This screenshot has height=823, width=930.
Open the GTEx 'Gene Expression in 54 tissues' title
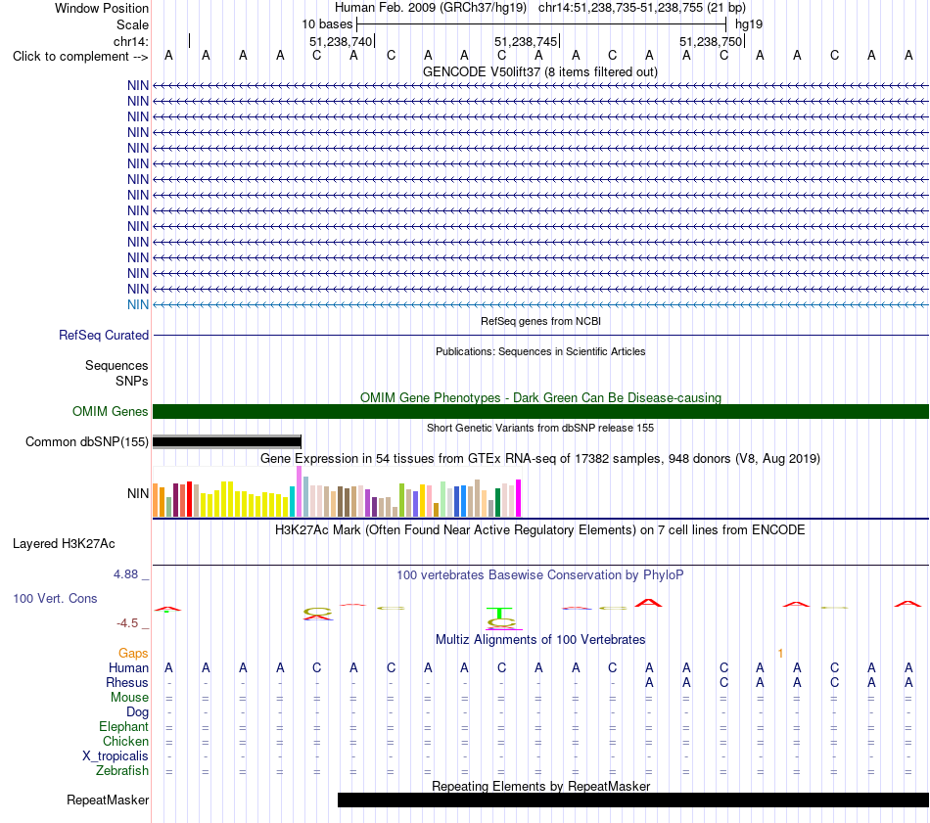540,458
